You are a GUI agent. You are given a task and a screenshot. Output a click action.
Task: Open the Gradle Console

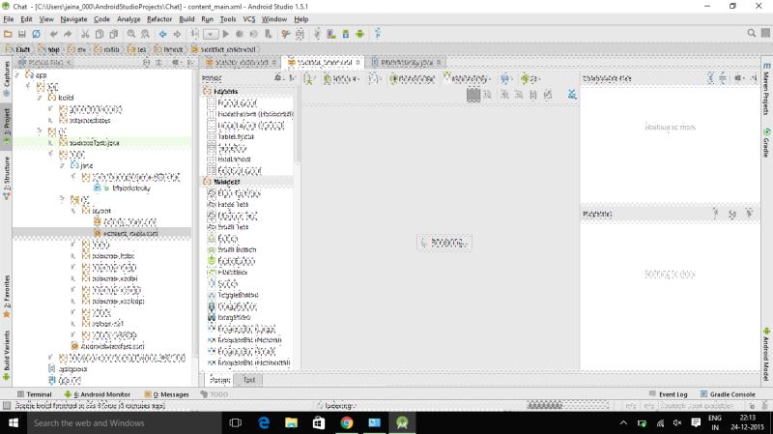[728, 394]
